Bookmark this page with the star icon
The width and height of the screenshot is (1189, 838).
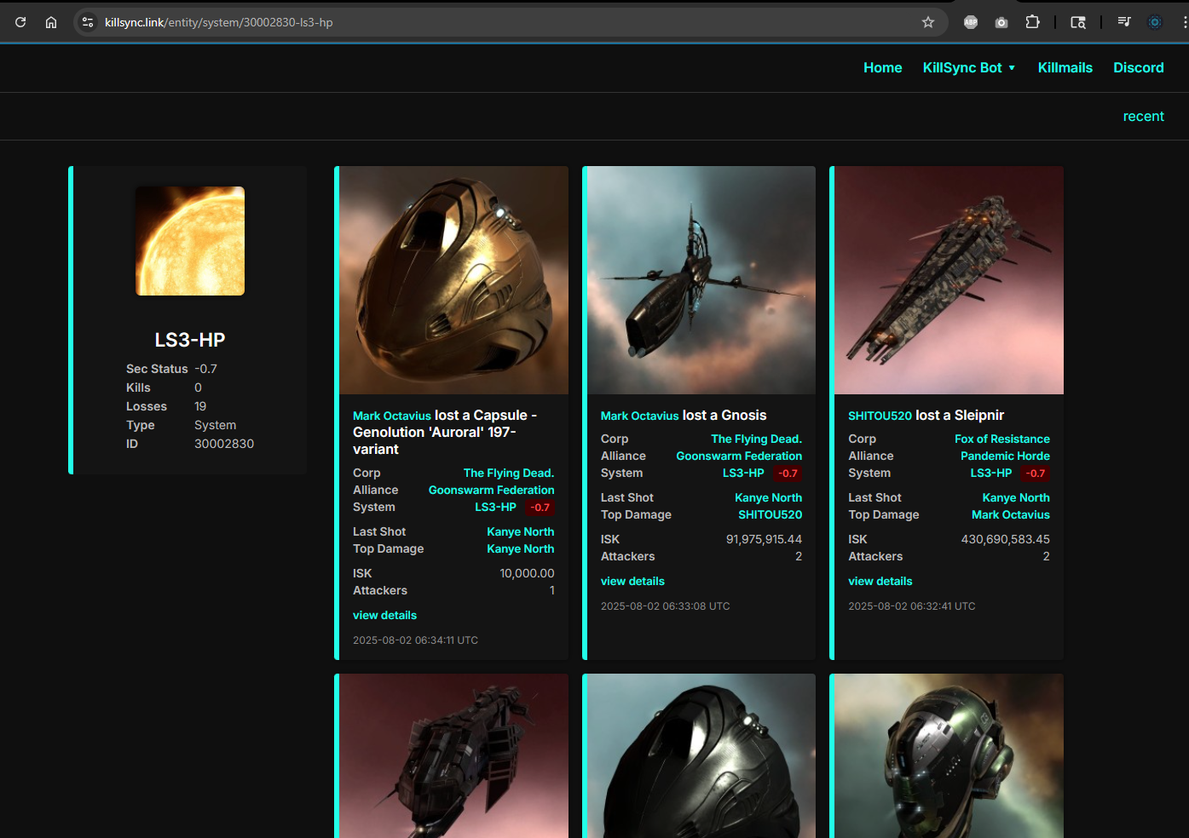point(928,22)
